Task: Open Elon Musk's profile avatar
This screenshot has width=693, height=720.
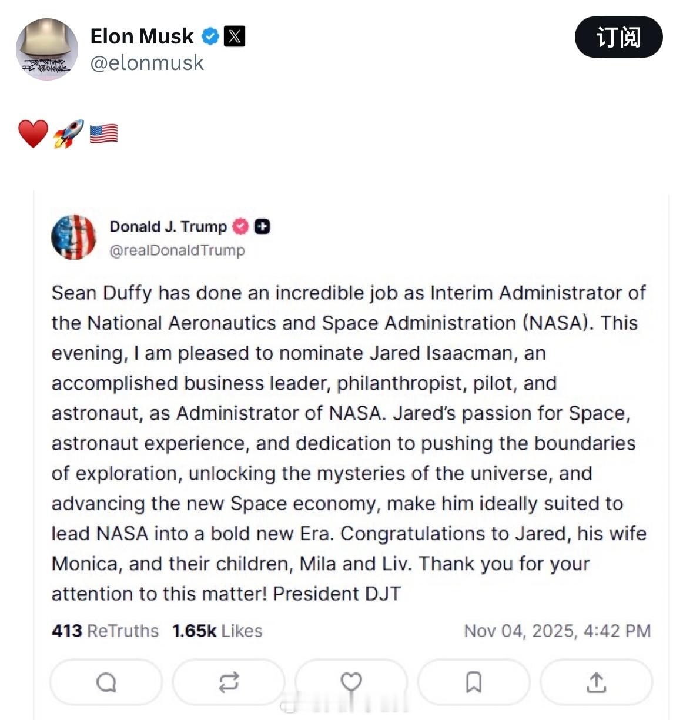Action: 47,49
